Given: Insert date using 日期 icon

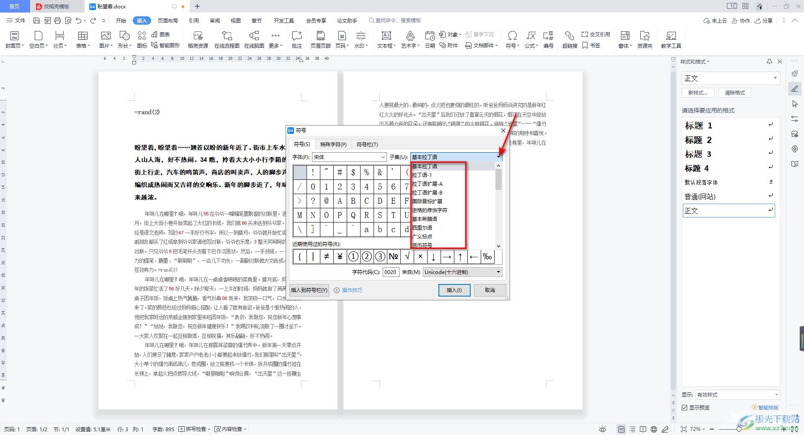Looking at the screenshot, I should click(430, 40).
